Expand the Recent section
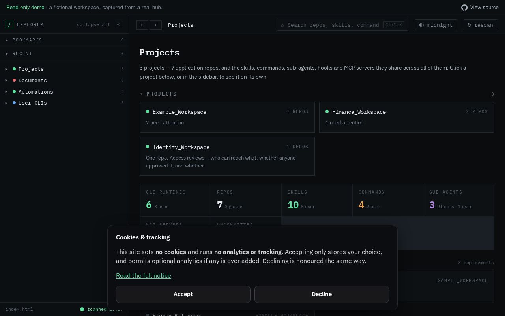Screen dimensions: 505x316 64,53
